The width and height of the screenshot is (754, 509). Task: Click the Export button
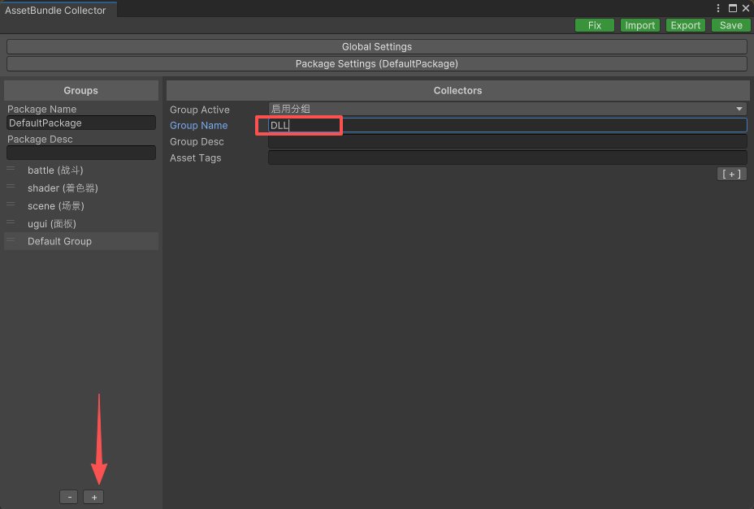[x=685, y=25]
